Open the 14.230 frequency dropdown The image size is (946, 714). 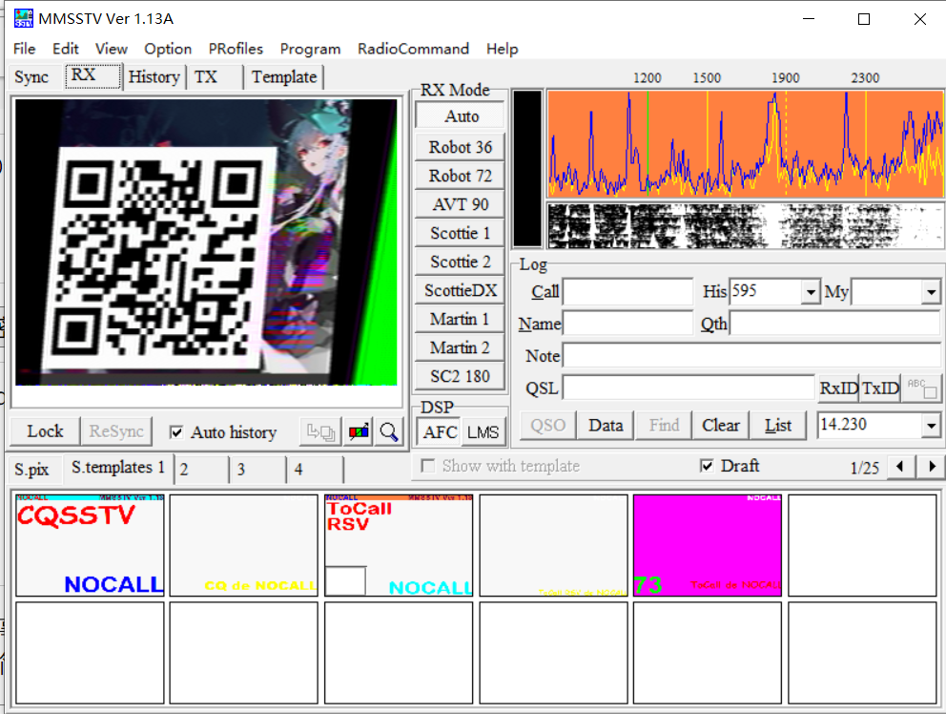931,426
